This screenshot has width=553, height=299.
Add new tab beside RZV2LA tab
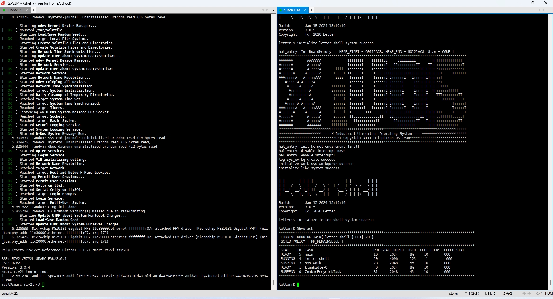pyautogui.click(x=34, y=10)
